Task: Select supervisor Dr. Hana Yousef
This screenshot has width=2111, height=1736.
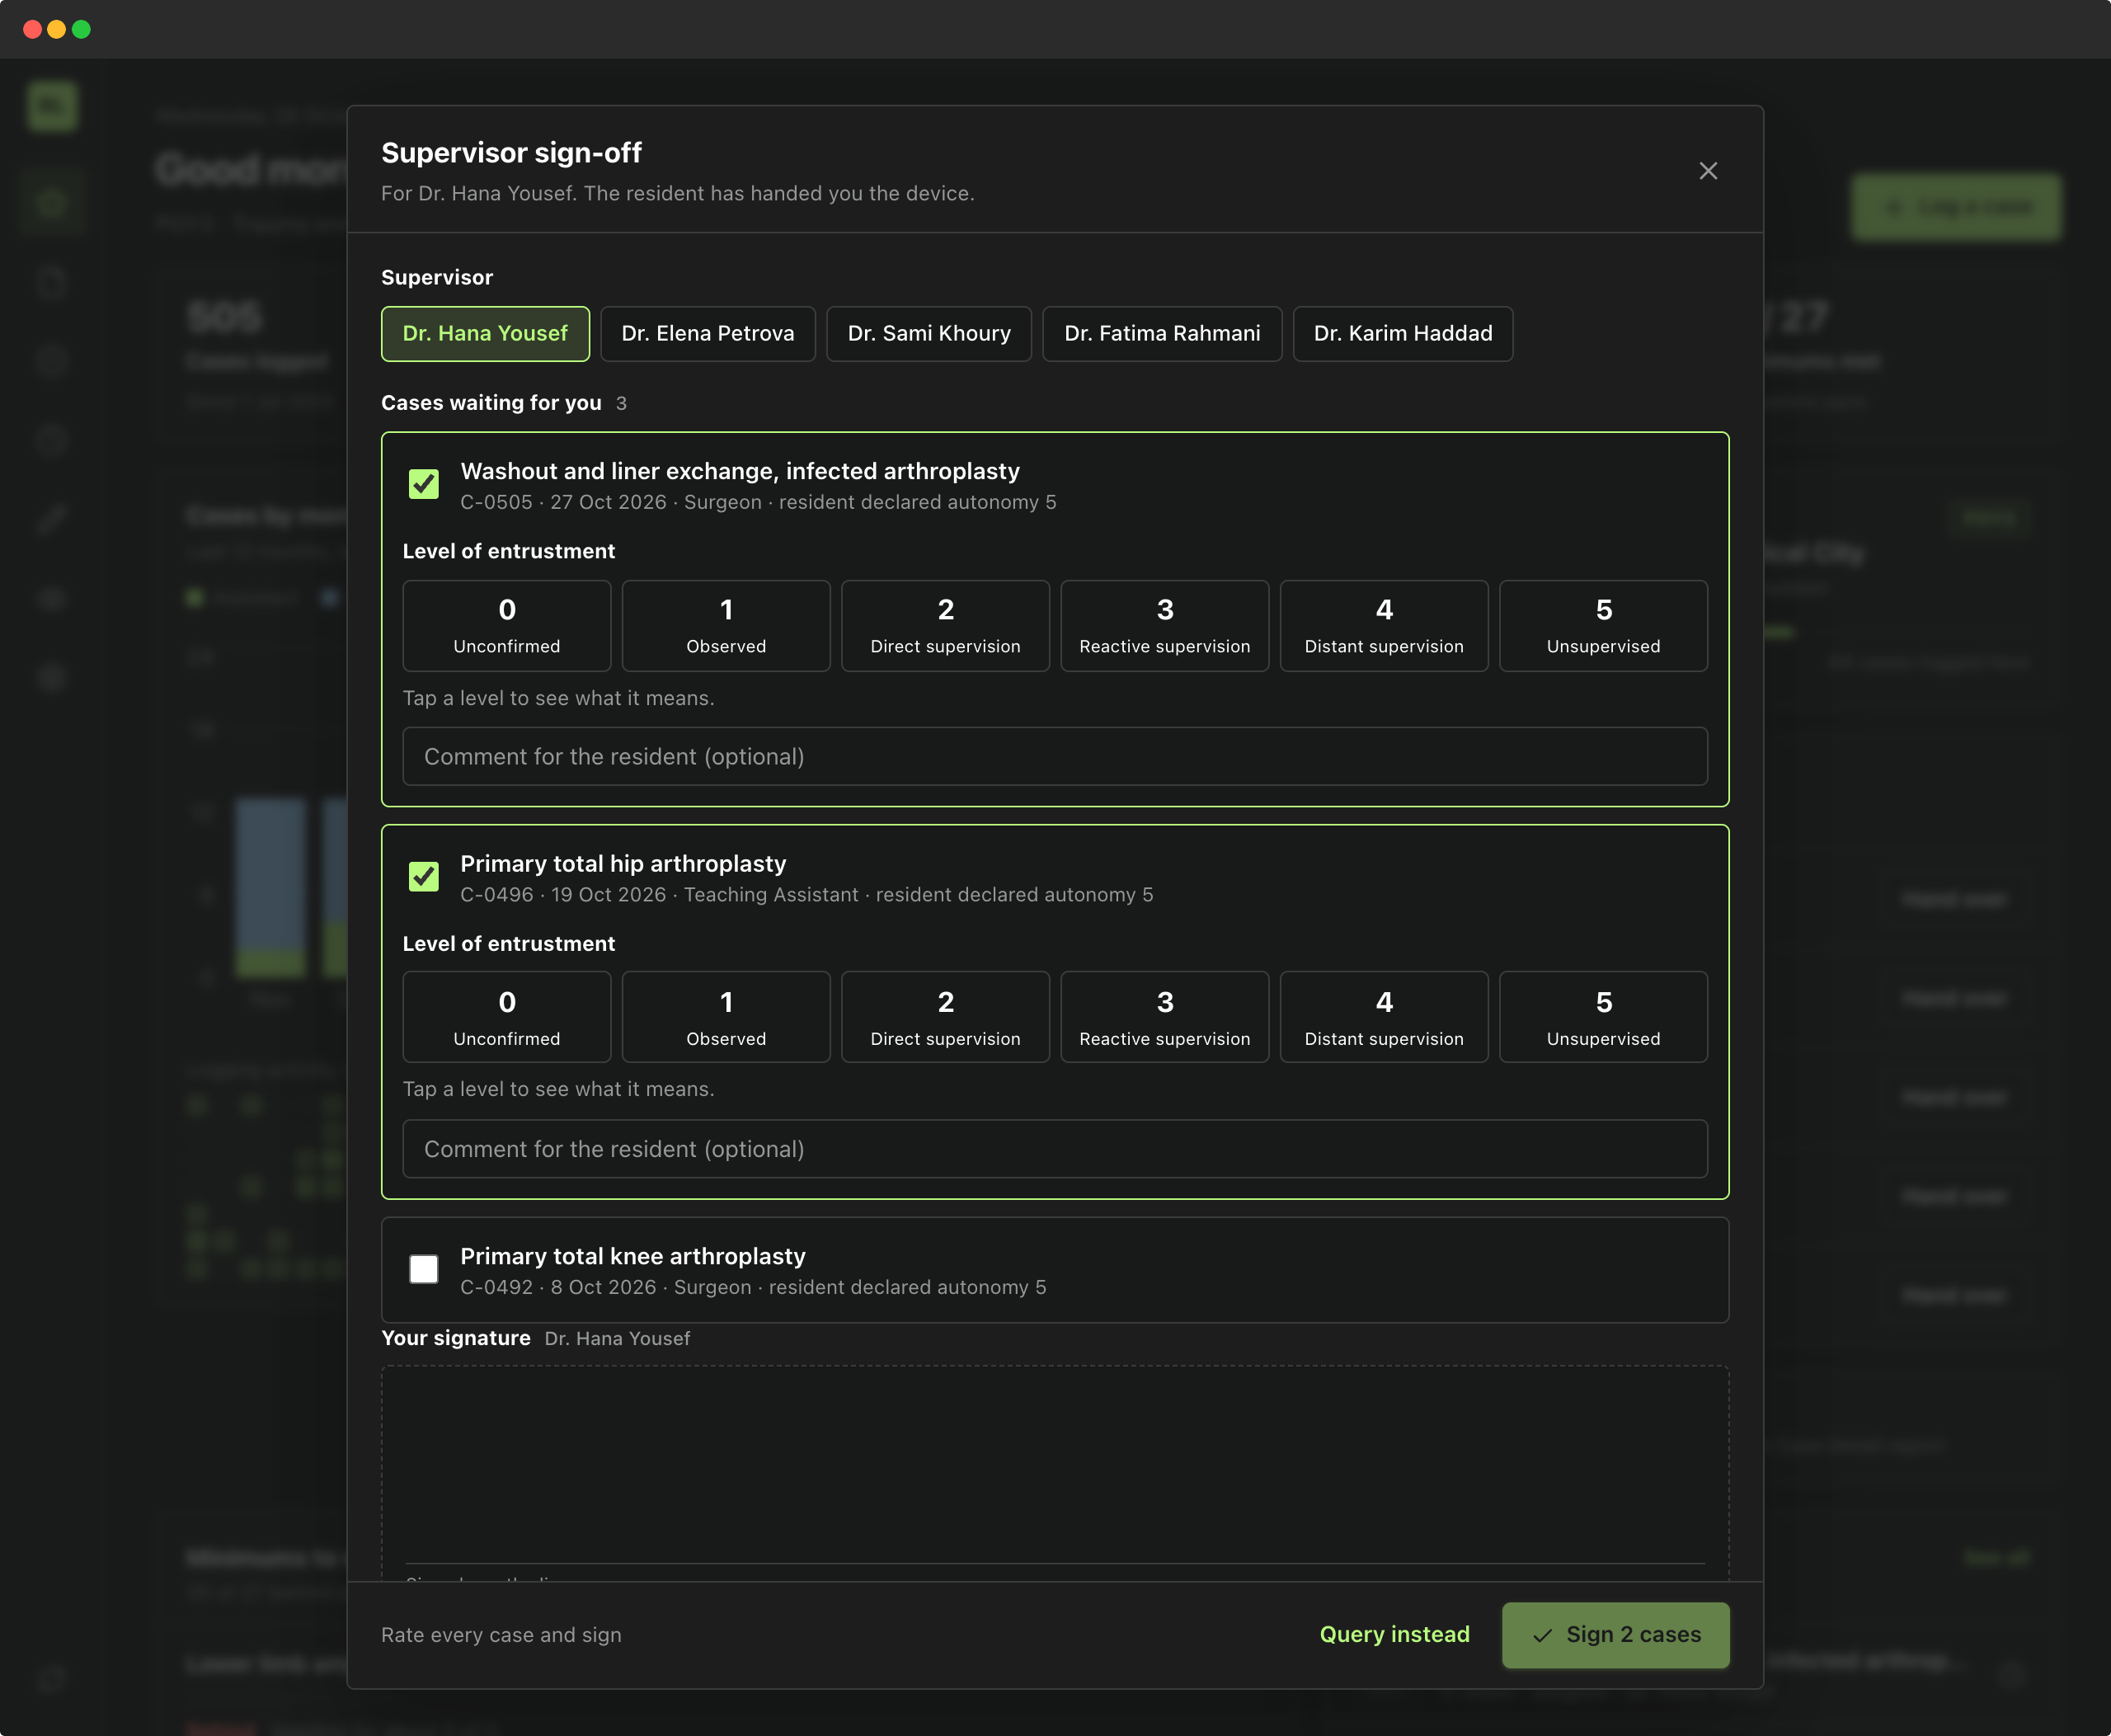Action: coord(485,333)
